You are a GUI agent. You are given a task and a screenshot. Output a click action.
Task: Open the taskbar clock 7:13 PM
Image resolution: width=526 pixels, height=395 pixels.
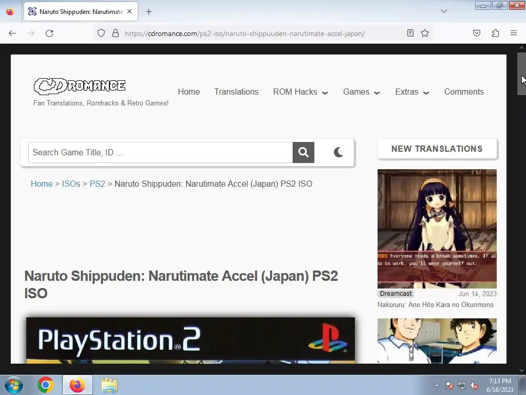click(x=500, y=385)
